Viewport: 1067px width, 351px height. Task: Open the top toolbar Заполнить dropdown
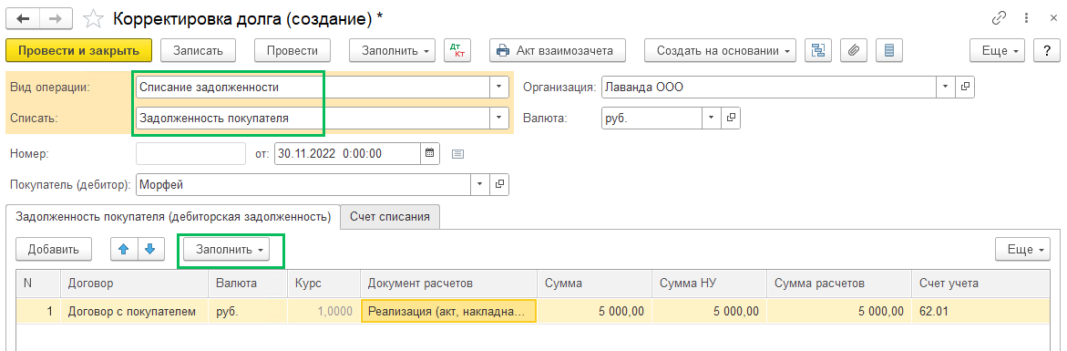(393, 50)
